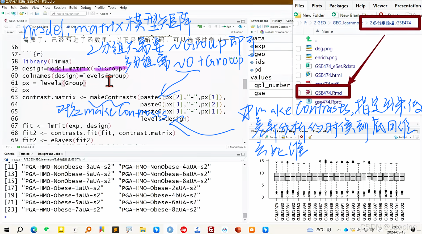This screenshot has width=422, height=234.
Task: Open the Export dropdown in Plots pane
Action: tap(289, 137)
